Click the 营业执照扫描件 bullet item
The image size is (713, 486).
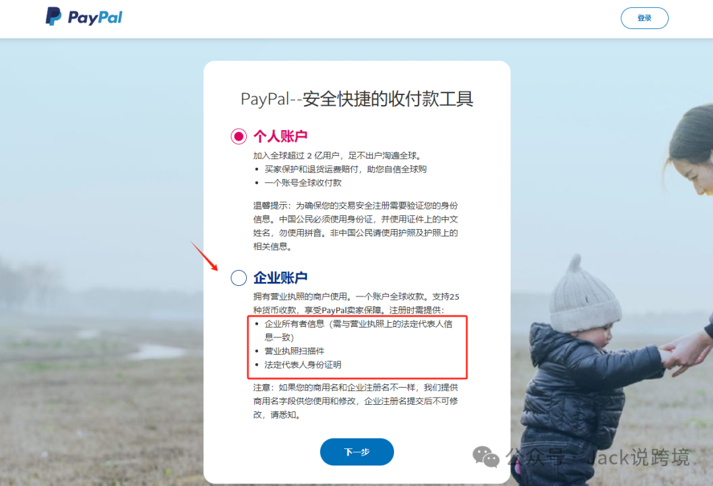tap(294, 351)
